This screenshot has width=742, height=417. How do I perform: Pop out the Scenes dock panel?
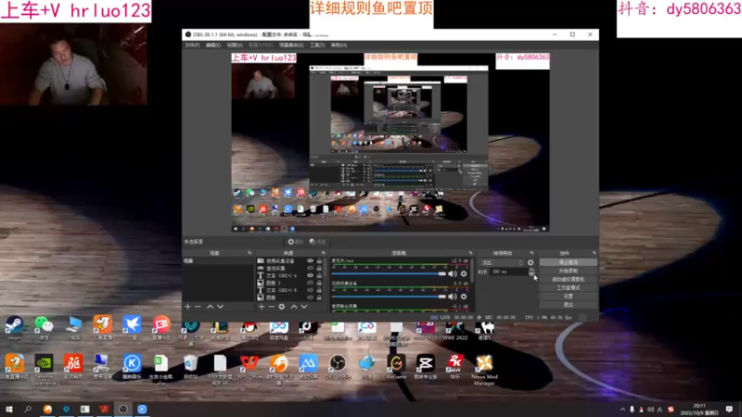(x=249, y=253)
